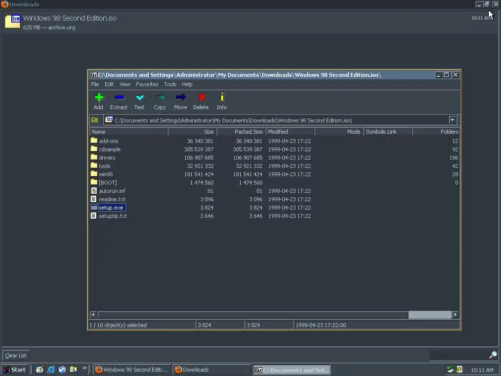Sort by Size column header

click(x=192, y=132)
